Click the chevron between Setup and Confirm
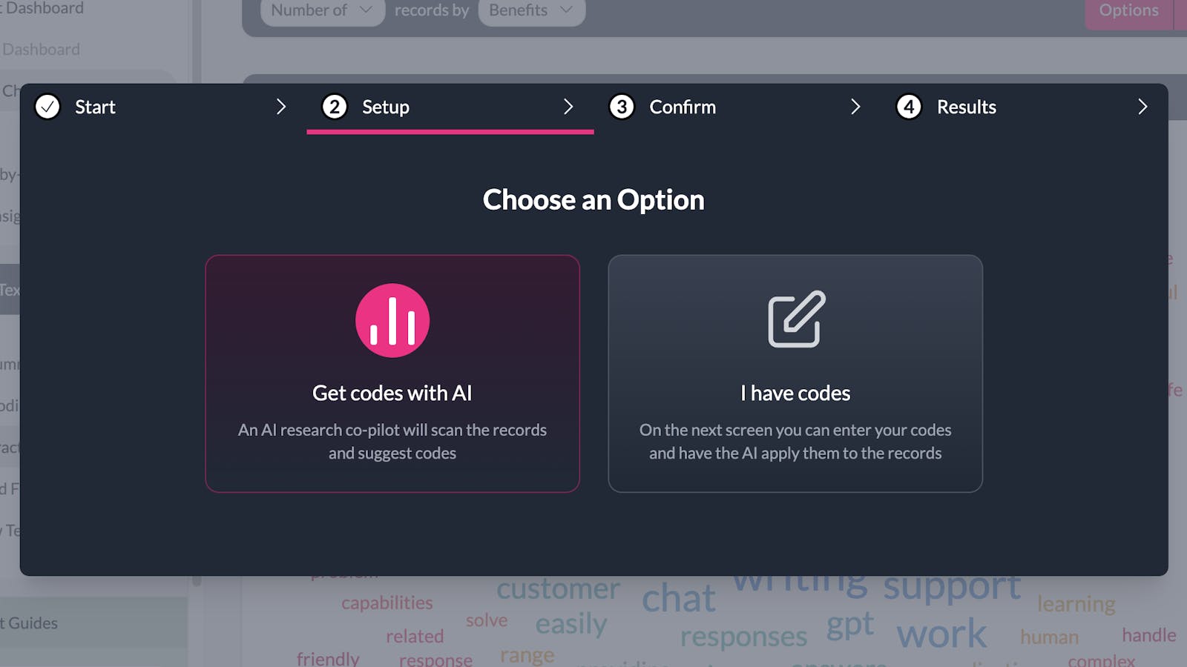Screen dimensions: 1187x667 (x=568, y=107)
